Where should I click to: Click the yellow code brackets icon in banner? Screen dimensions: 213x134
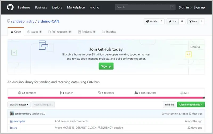189,54
